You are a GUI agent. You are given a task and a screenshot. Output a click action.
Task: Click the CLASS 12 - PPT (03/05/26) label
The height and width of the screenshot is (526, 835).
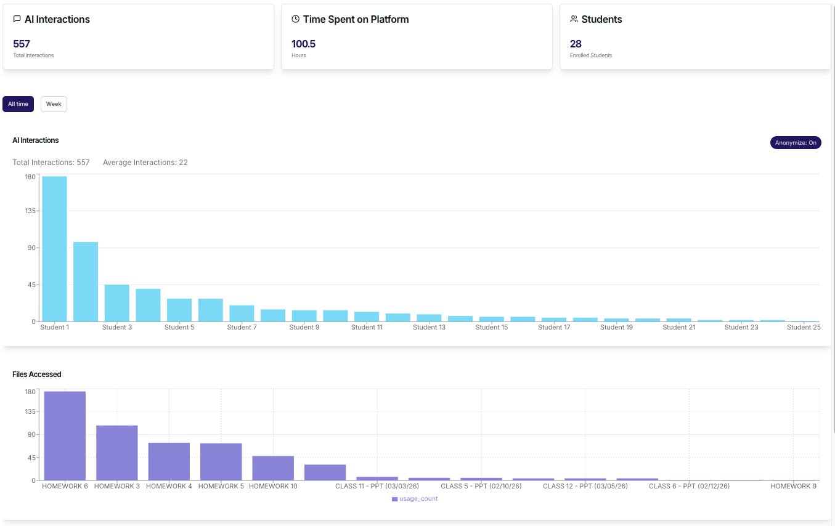coord(585,486)
